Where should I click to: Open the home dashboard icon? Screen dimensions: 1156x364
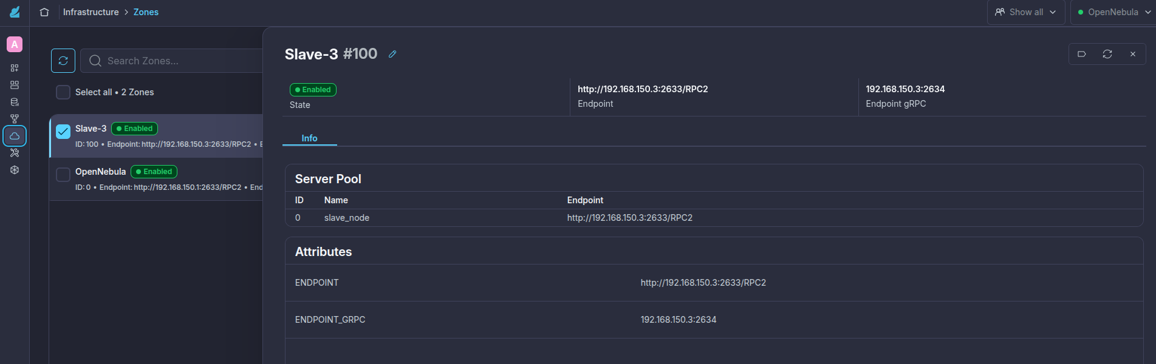44,12
